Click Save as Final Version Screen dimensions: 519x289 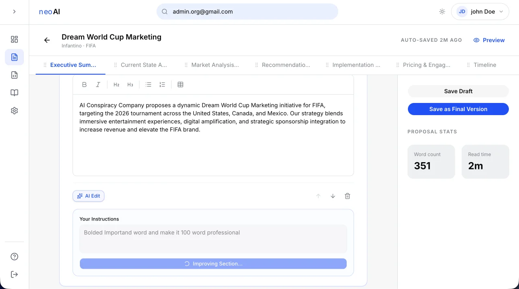click(x=458, y=109)
